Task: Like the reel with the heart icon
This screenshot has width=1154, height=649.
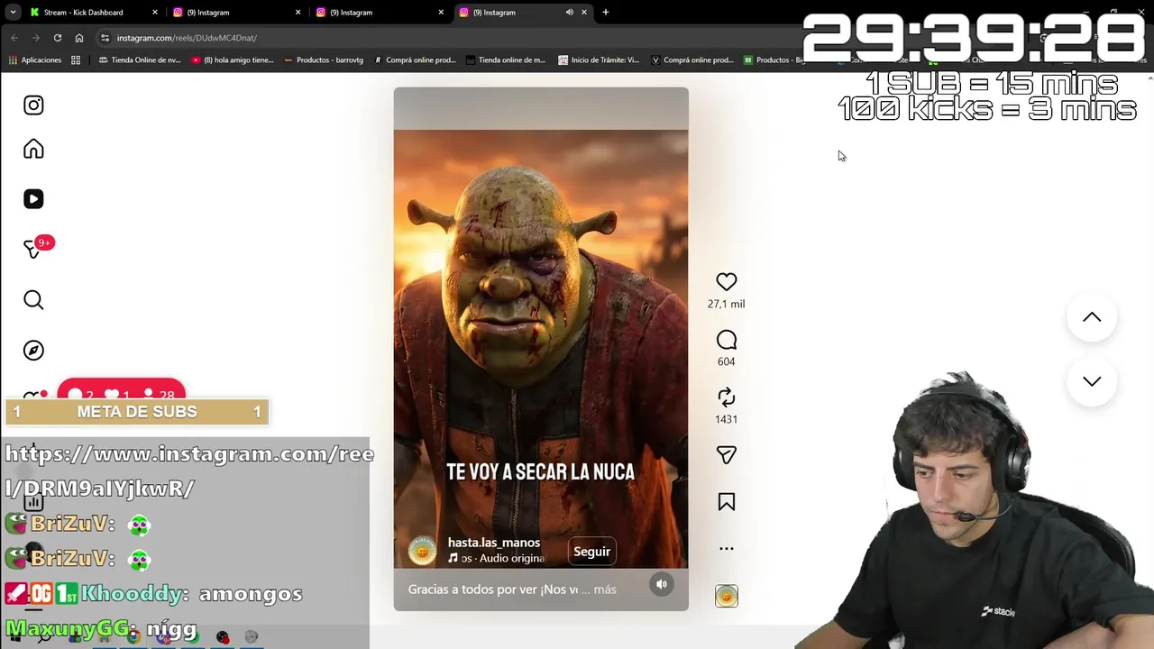Action: [726, 282]
